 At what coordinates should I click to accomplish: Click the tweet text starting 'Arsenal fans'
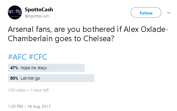(88, 34)
